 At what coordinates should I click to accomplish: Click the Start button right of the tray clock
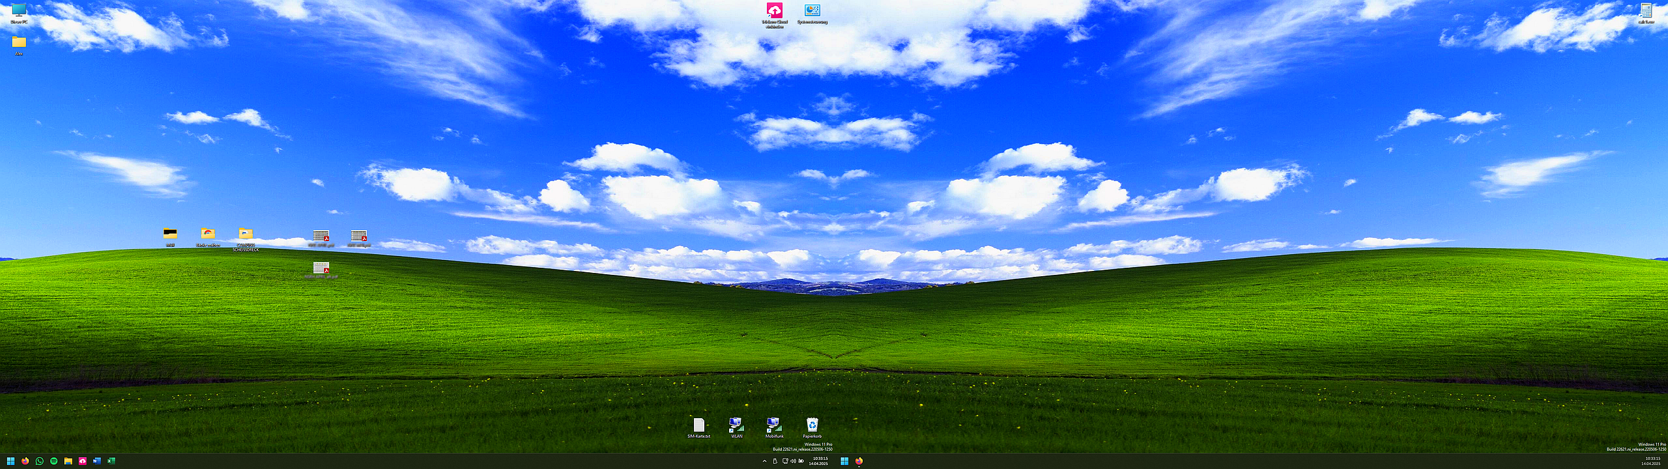click(x=844, y=461)
